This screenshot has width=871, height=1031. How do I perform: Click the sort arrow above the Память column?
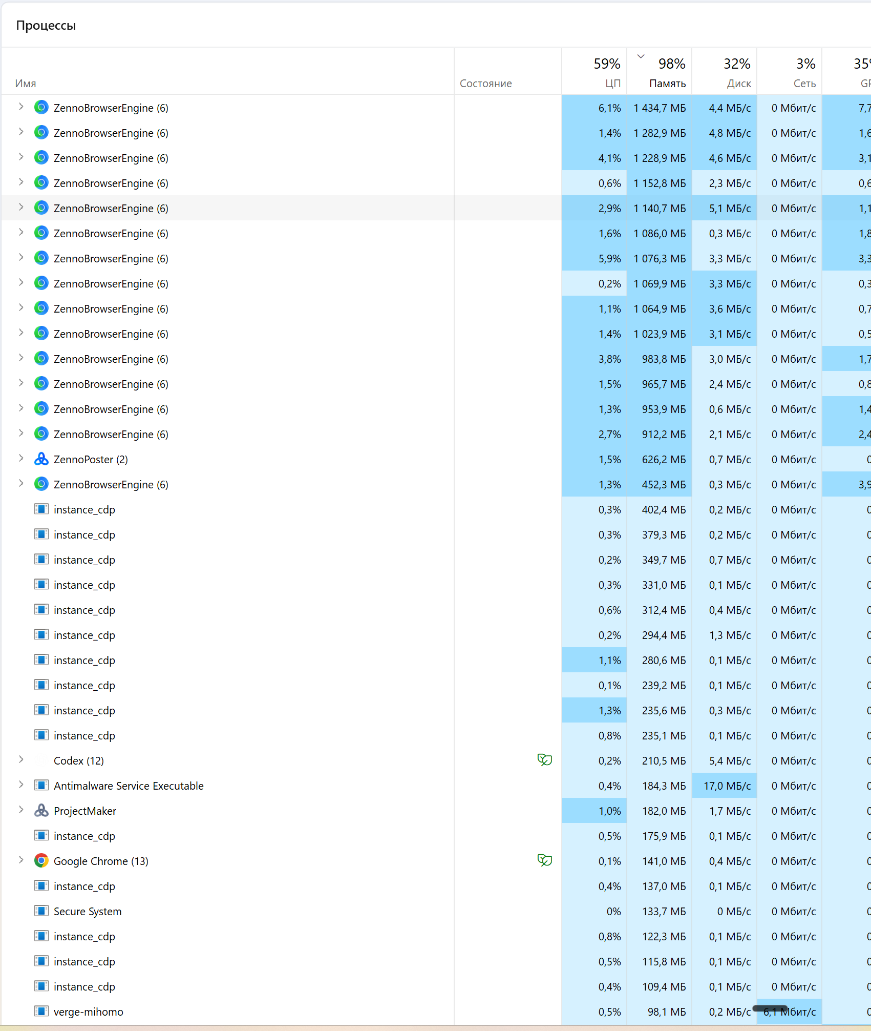[x=641, y=56]
